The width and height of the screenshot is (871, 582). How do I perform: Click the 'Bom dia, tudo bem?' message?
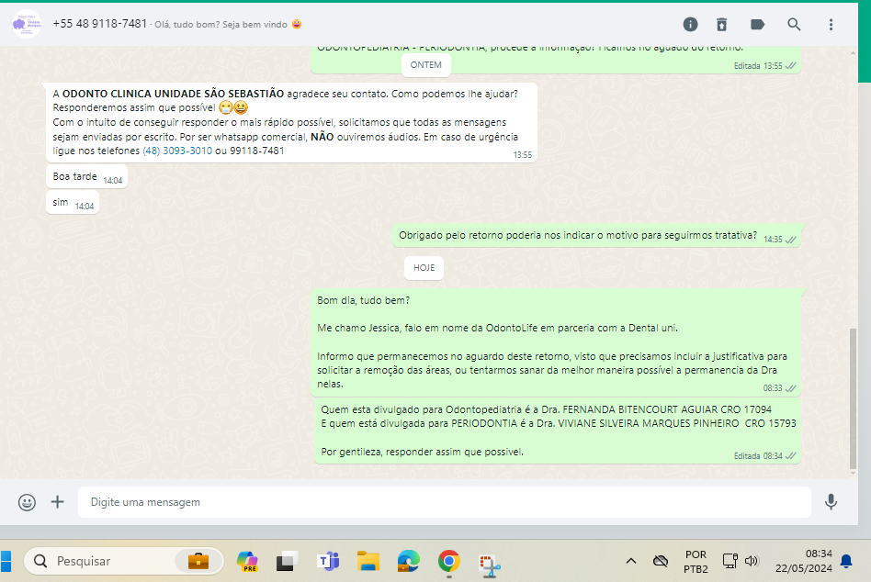(556, 342)
